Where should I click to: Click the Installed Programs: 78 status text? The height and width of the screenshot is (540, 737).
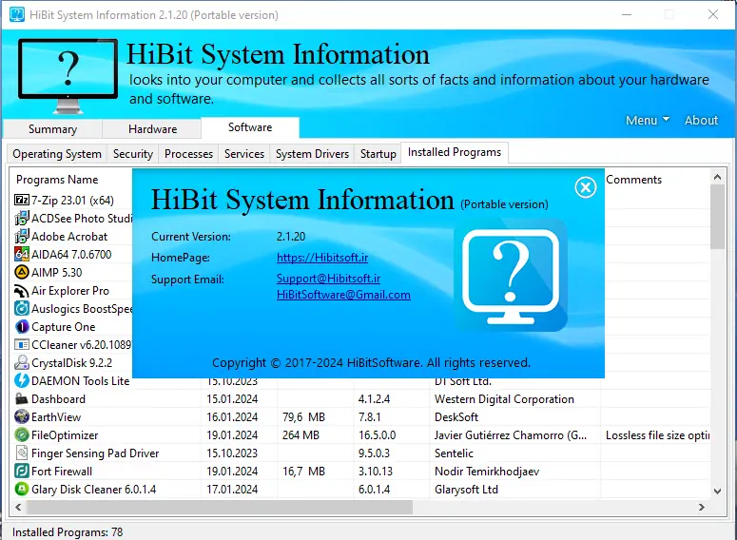pyautogui.click(x=68, y=532)
